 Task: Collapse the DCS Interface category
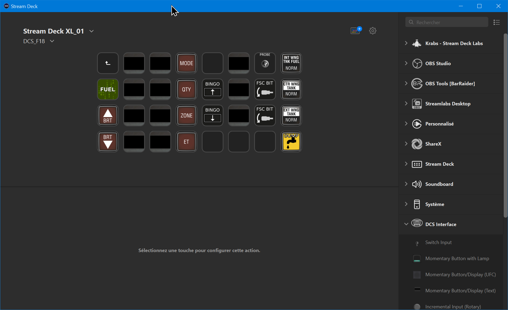pos(406,224)
